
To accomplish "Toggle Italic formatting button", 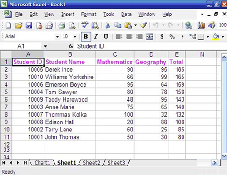I will click(x=96, y=37).
